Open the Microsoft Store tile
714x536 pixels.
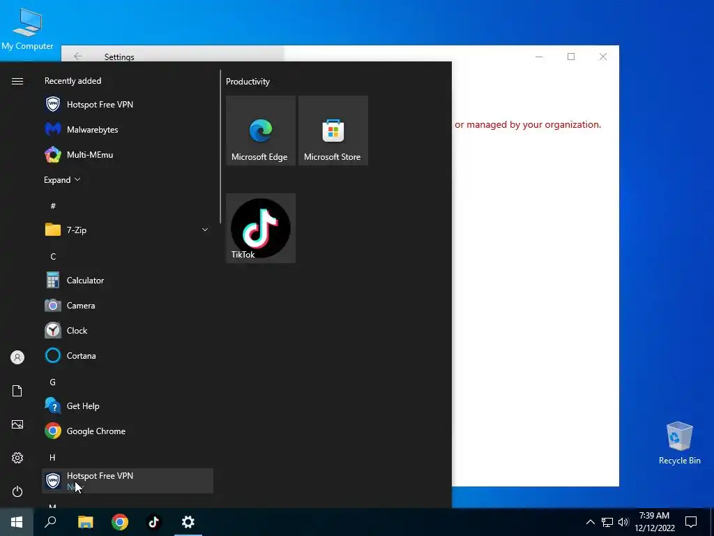(x=333, y=131)
